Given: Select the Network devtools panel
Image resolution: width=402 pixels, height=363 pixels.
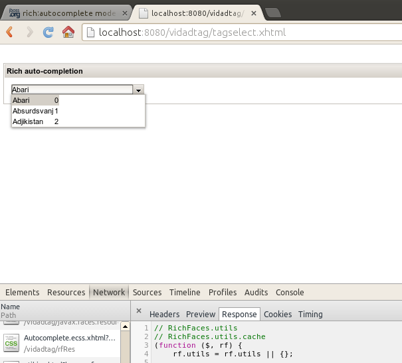Looking at the screenshot, I should click(109, 293).
